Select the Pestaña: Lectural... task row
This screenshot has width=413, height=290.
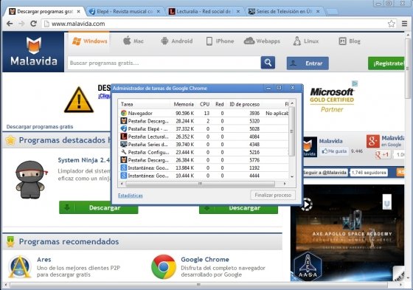pos(204,137)
